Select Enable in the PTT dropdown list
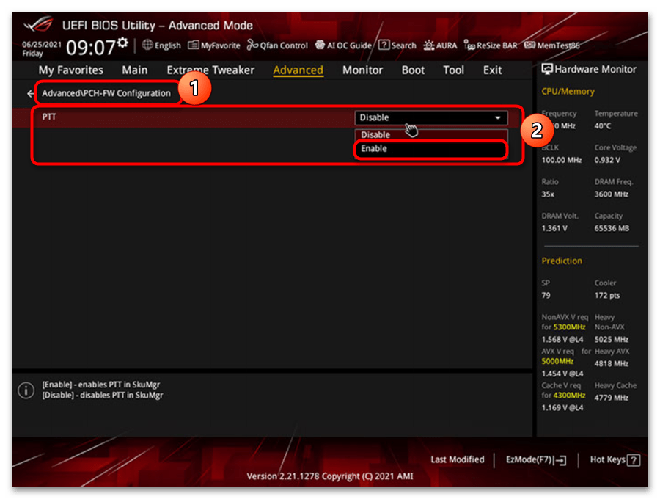The width and height of the screenshot is (660, 499). point(431,149)
